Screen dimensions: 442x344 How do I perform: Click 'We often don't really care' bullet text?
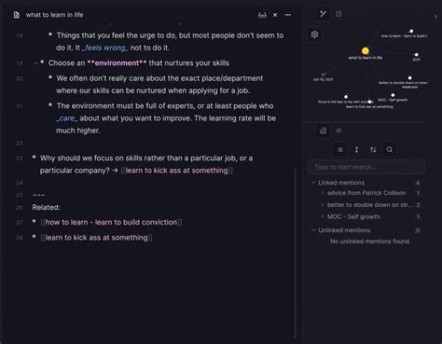[x=159, y=85]
